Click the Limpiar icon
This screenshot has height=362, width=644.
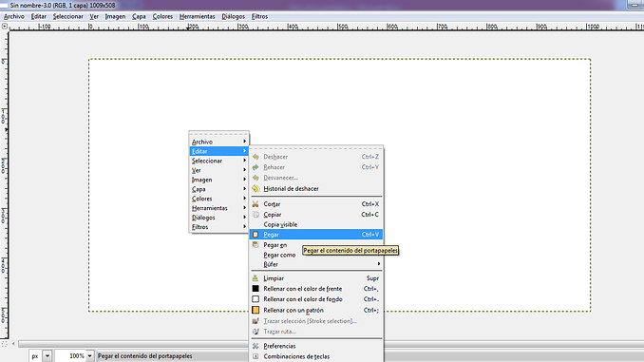[256, 278]
